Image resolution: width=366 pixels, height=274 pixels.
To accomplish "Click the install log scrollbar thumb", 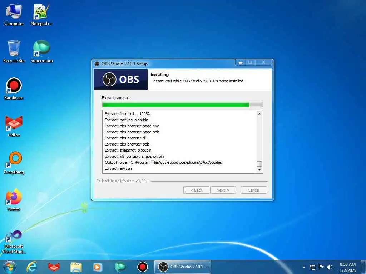I will point(259,164).
